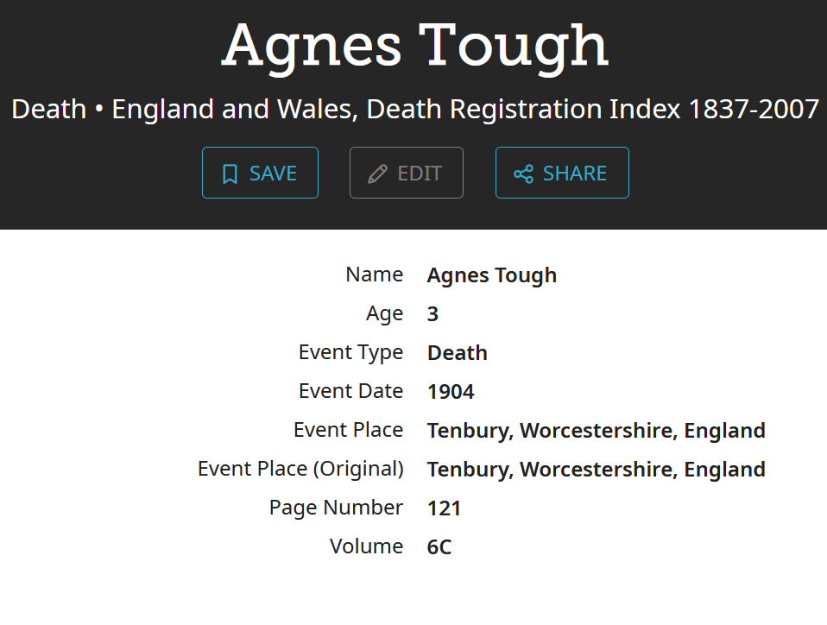Screen dimensions: 827x625
Task: Select the Event Place label
Action: coord(348,430)
